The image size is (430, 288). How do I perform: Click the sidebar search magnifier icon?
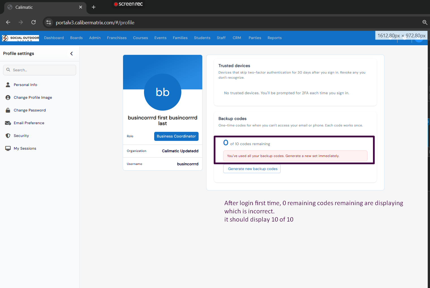(x=8, y=70)
